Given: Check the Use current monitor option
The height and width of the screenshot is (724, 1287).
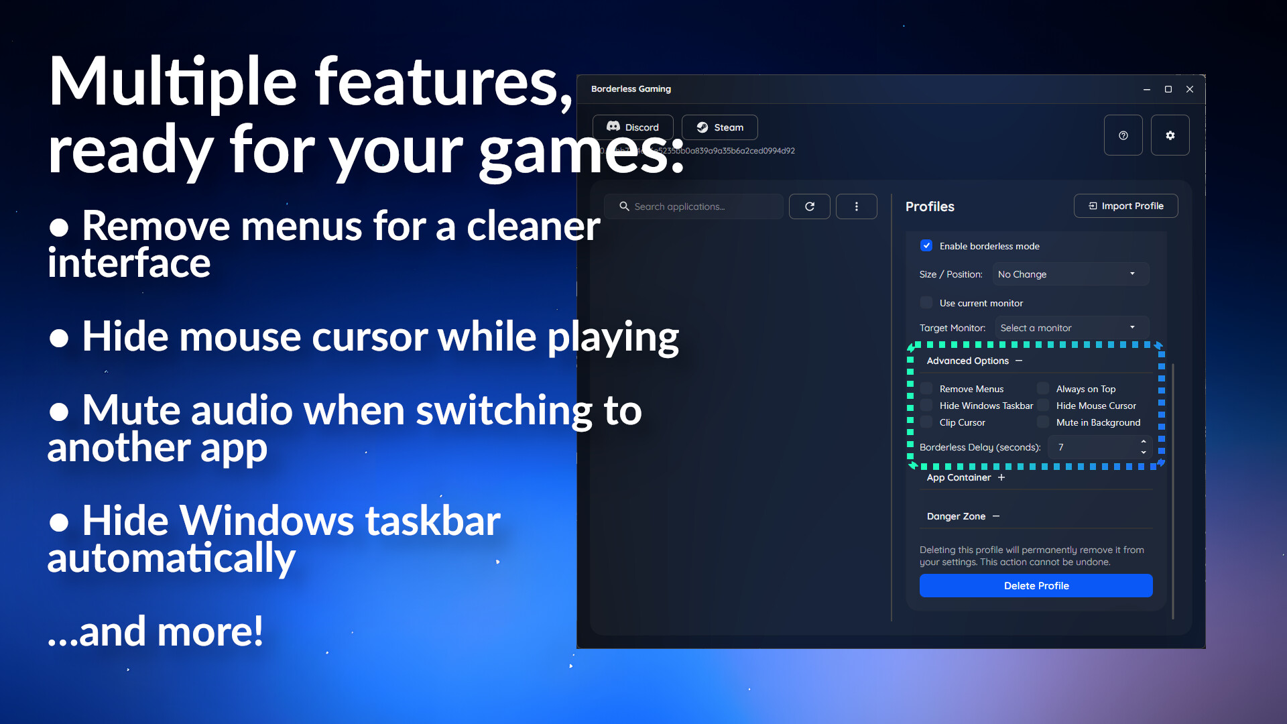Looking at the screenshot, I should click(x=926, y=302).
